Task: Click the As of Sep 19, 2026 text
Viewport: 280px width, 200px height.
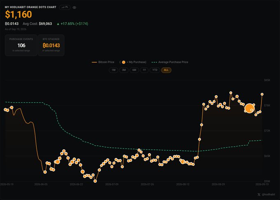Action: click(x=16, y=29)
